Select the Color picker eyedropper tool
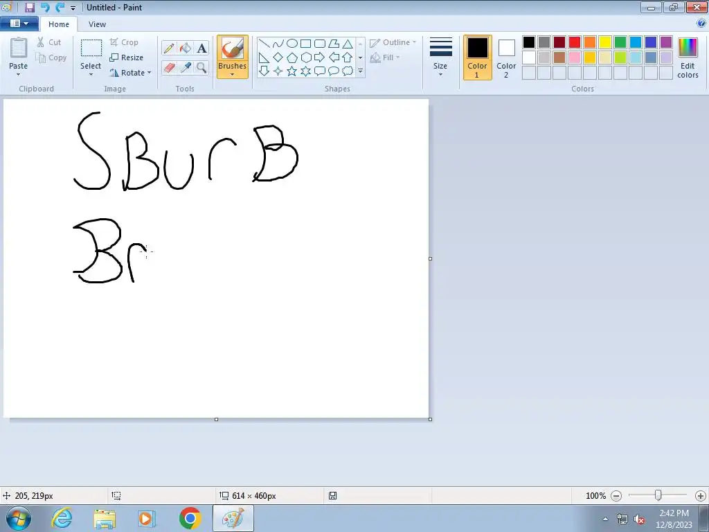709x532 pixels. click(x=186, y=68)
